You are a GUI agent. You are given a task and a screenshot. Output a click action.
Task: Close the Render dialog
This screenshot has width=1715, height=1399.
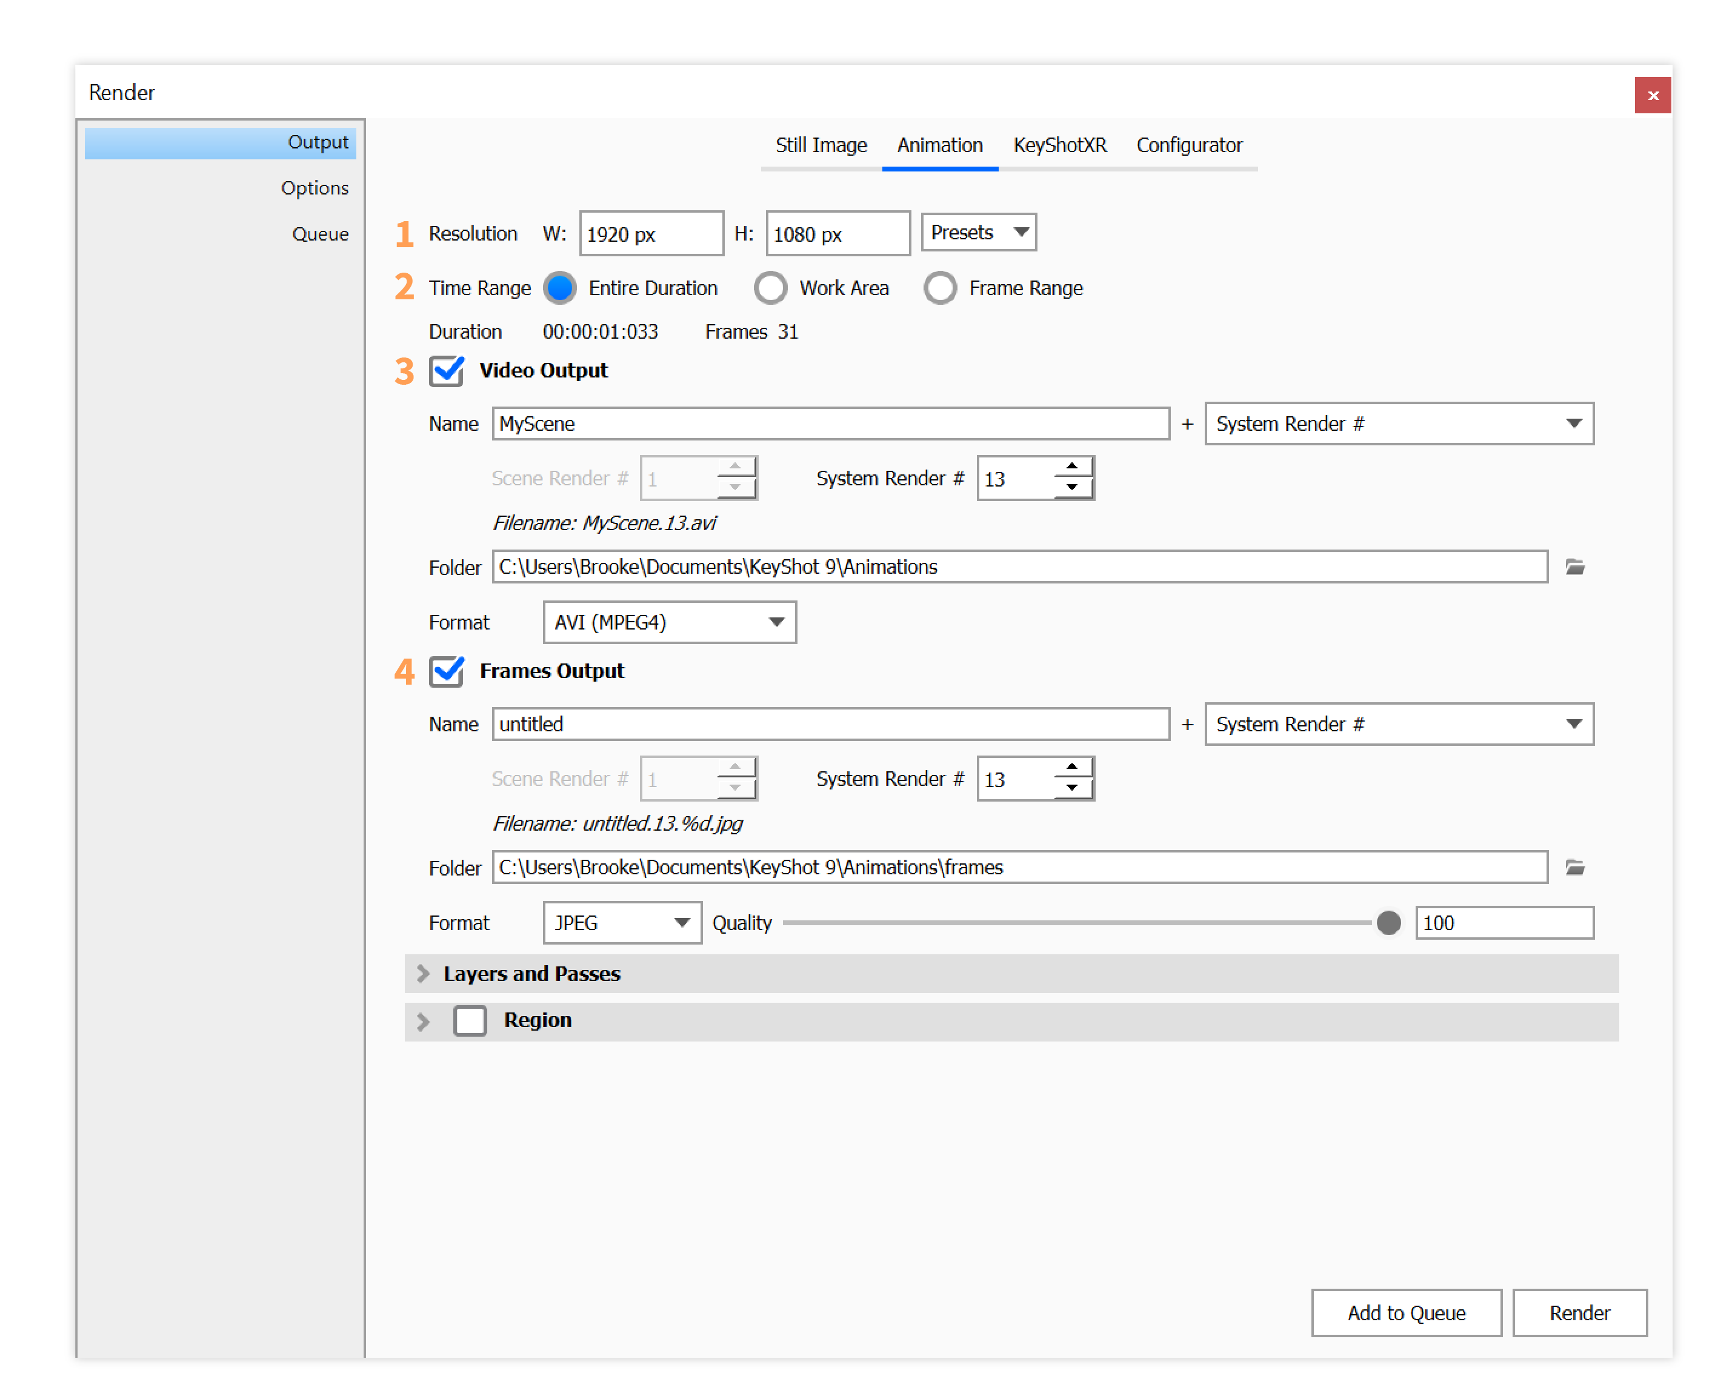(1653, 95)
